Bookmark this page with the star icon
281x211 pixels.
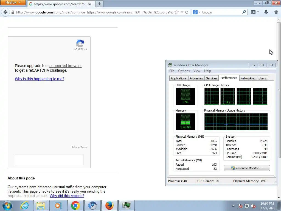pyautogui.click(x=177, y=12)
